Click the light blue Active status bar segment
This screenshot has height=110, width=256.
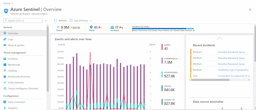pyautogui.click(x=190, y=29)
